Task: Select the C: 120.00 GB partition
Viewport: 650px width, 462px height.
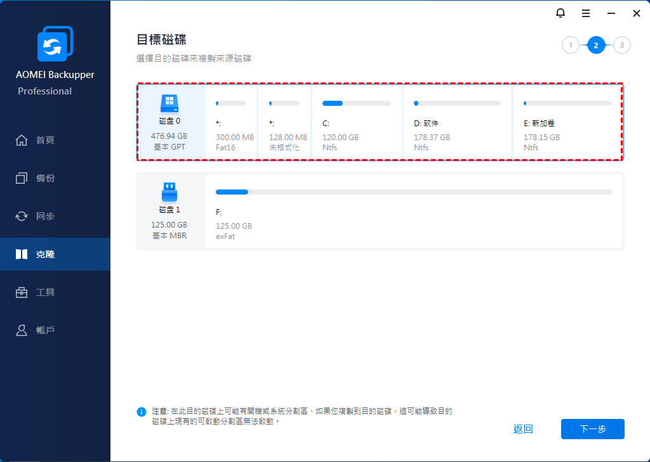Action: tap(357, 122)
